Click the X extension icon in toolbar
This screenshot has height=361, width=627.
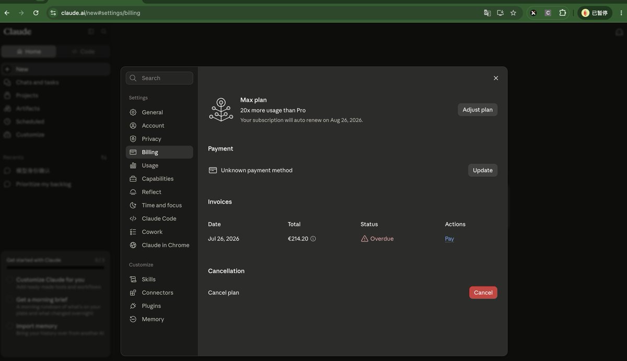point(533,13)
